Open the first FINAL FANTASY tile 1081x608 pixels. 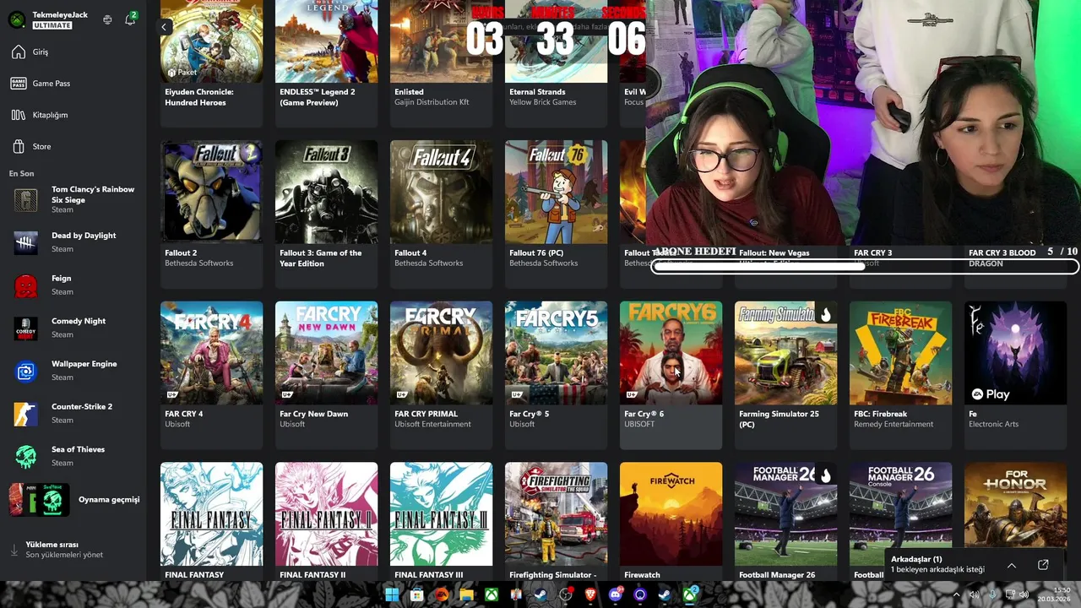coord(211,521)
